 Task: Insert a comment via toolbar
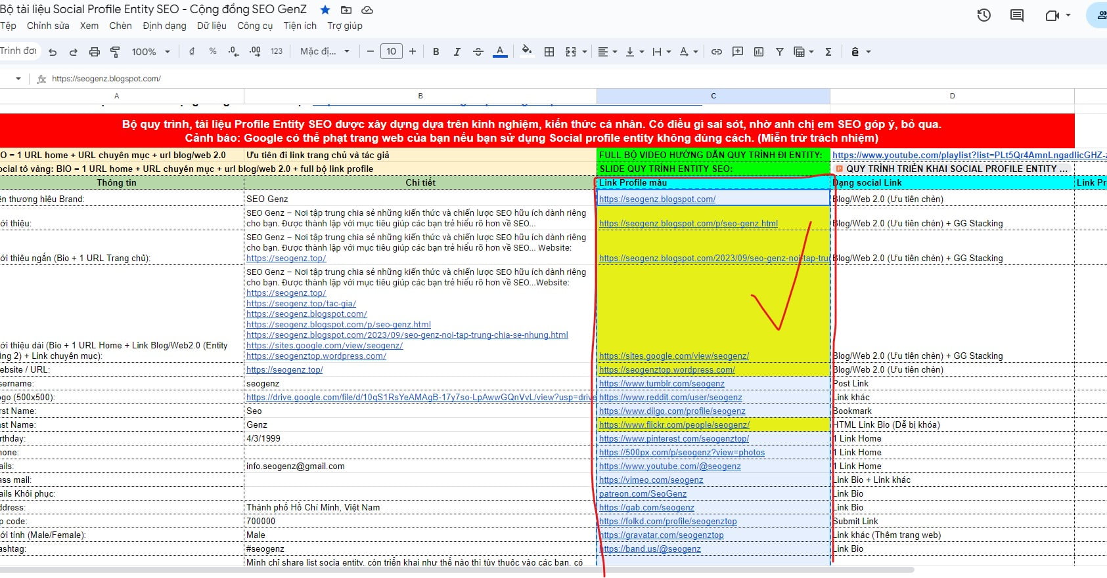pos(738,52)
